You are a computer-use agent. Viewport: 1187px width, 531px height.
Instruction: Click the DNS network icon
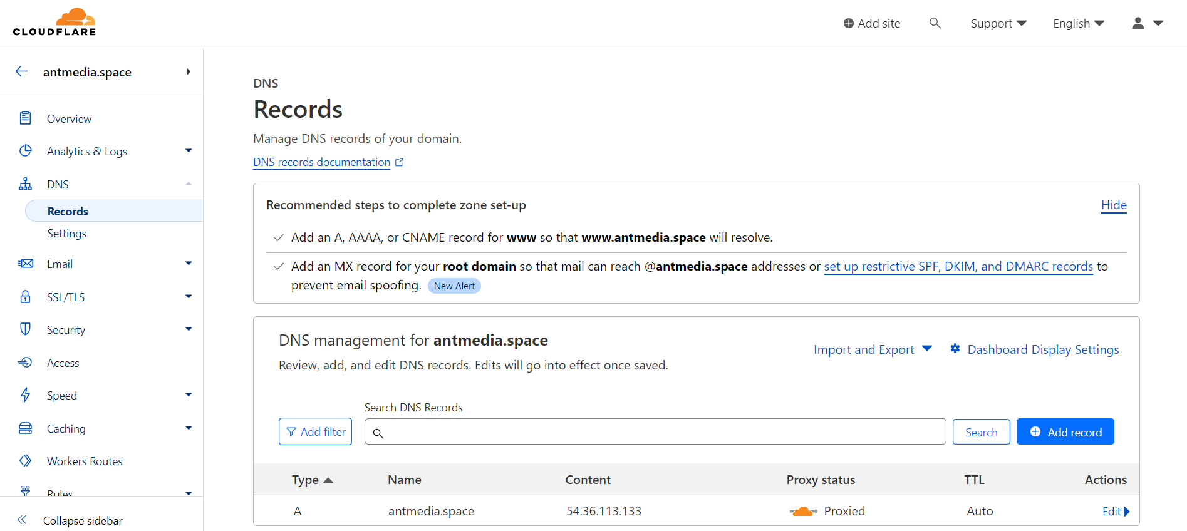point(25,184)
